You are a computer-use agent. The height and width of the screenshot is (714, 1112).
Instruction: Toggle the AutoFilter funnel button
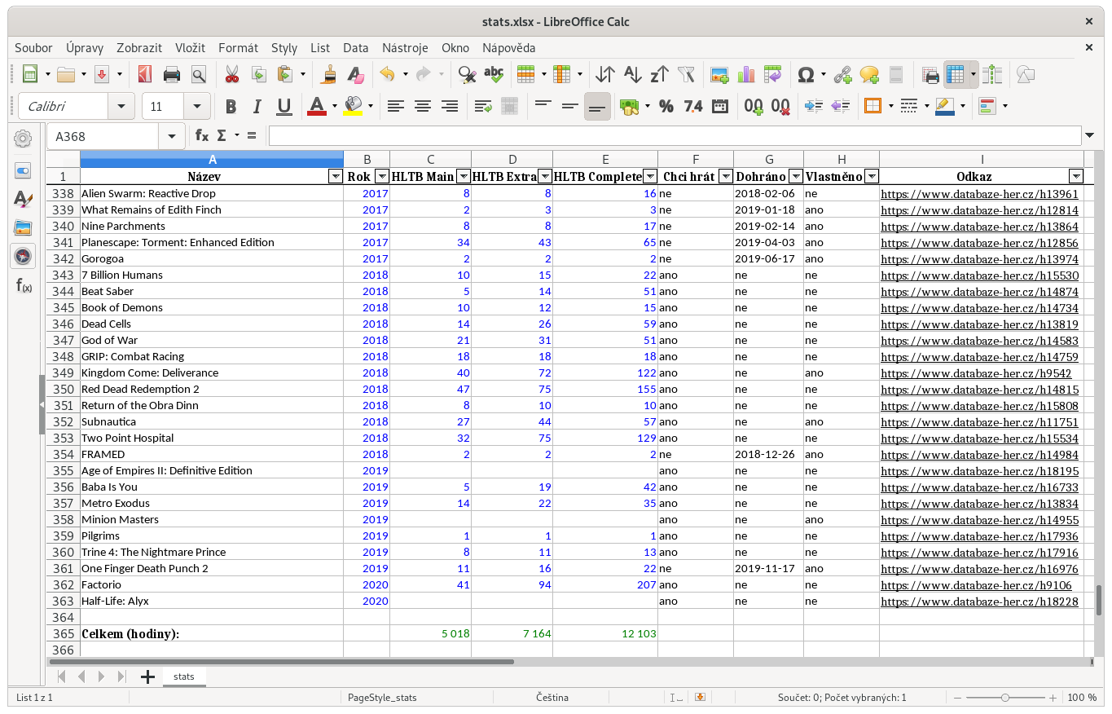point(686,75)
